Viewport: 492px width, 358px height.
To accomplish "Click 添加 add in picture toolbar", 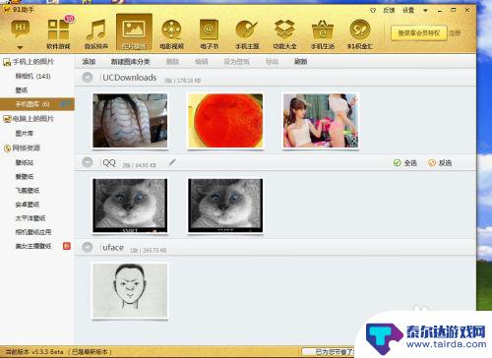I will (x=89, y=62).
